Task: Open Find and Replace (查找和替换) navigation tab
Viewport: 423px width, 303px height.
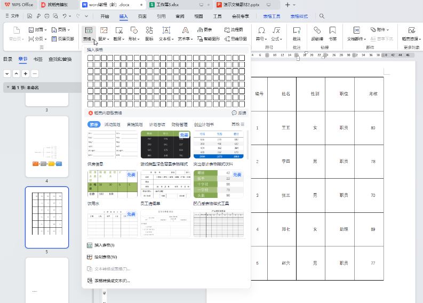Action: click(x=60, y=59)
